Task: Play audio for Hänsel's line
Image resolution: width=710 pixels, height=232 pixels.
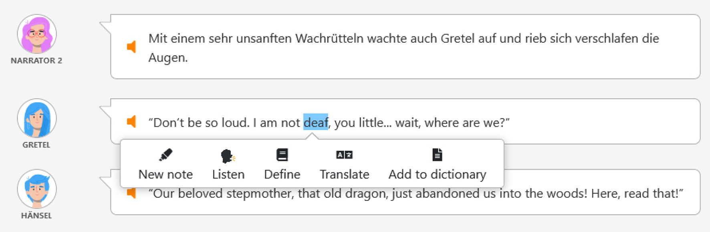Action: (x=131, y=194)
